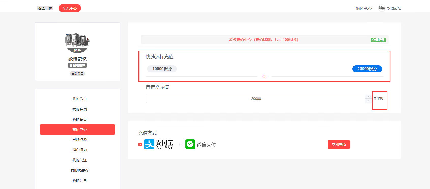Click the WeChat Pay logo icon
Viewport: 430px width, 189px height.
click(190, 144)
